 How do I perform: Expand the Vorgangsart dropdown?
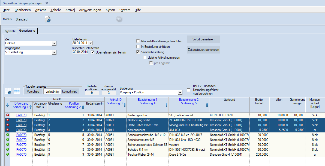(54, 52)
